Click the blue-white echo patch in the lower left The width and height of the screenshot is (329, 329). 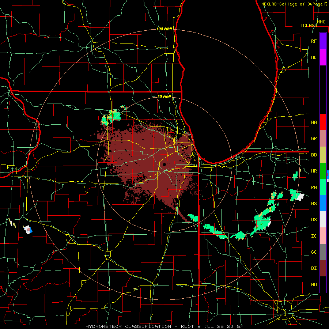tap(28, 229)
